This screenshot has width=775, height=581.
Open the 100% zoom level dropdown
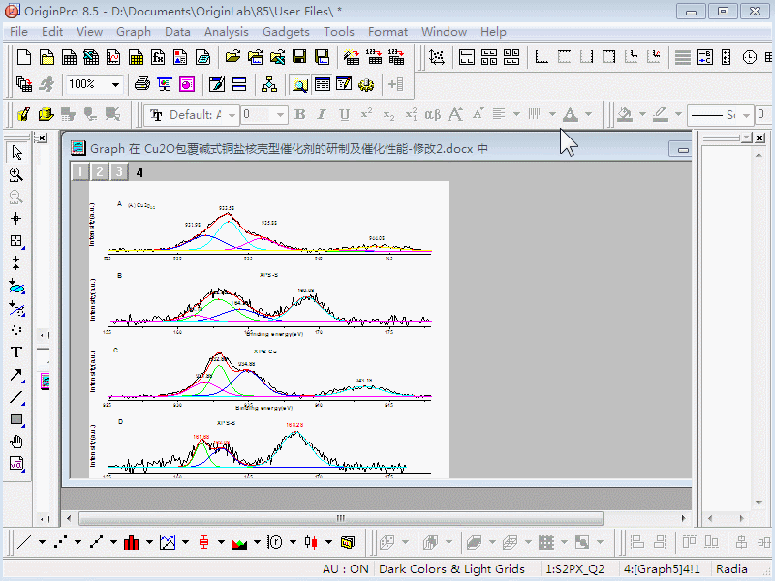pos(115,85)
